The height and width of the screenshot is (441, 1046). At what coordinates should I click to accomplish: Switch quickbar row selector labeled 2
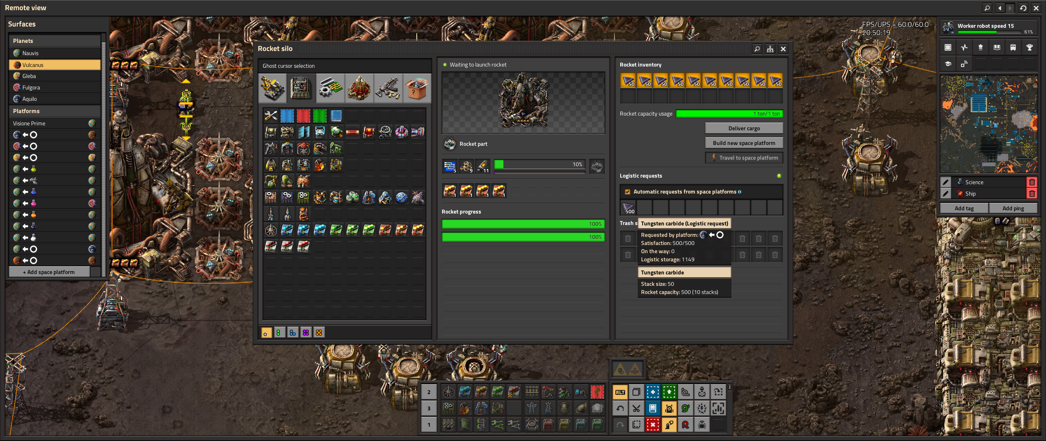click(429, 392)
